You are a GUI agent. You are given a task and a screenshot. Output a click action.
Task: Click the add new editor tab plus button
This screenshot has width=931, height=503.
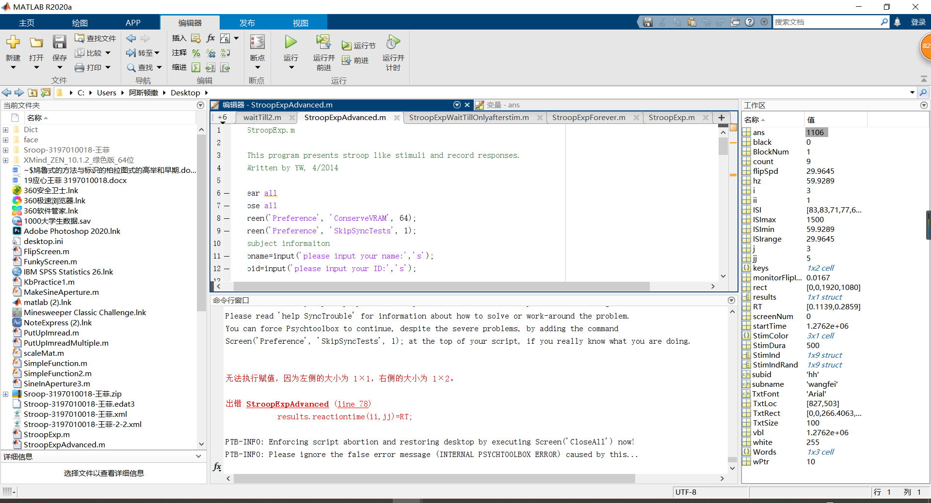(721, 118)
